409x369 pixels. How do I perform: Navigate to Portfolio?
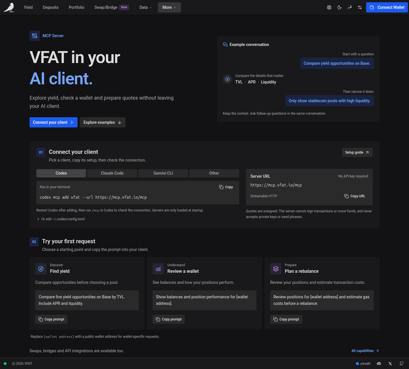(x=76, y=7)
